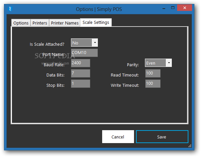Screen dimensions: 201x157
Task: Click the 'Options | Simply POS' window title
Action: [x=99, y=9]
